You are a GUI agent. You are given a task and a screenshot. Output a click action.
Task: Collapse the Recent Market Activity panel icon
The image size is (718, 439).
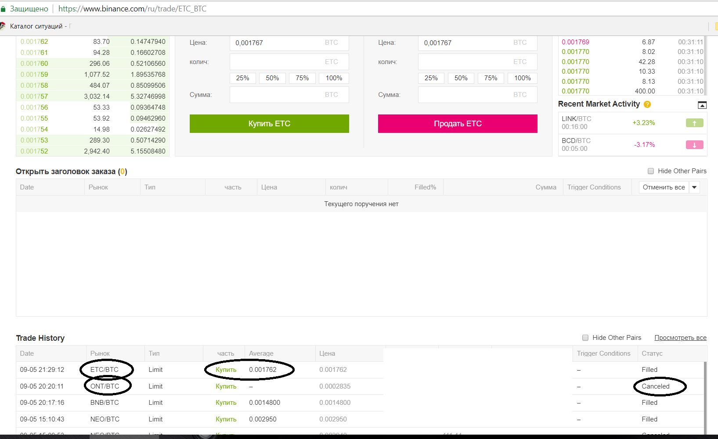tap(702, 105)
